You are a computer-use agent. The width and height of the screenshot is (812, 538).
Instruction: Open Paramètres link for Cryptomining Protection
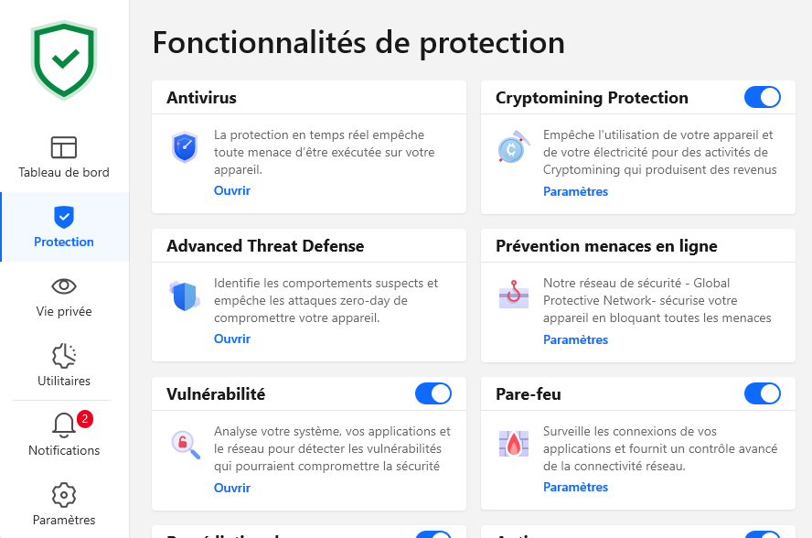pos(575,192)
